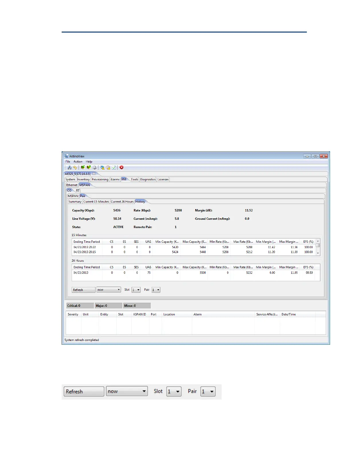Click the 11.52 Margin value
Screen dimensions: 351x455
tap(249, 210)
